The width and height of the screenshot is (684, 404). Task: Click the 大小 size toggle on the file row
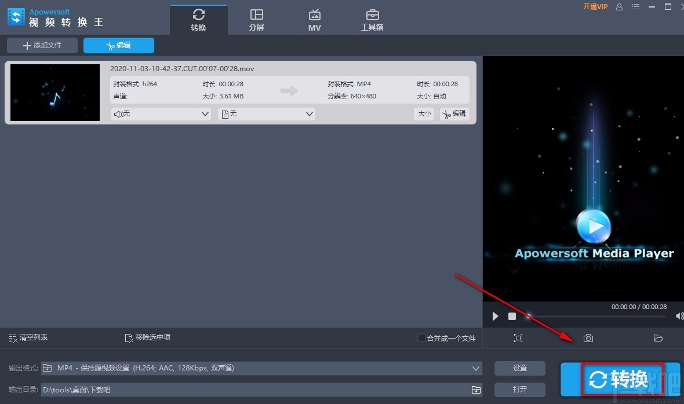[x=424, y=113]
